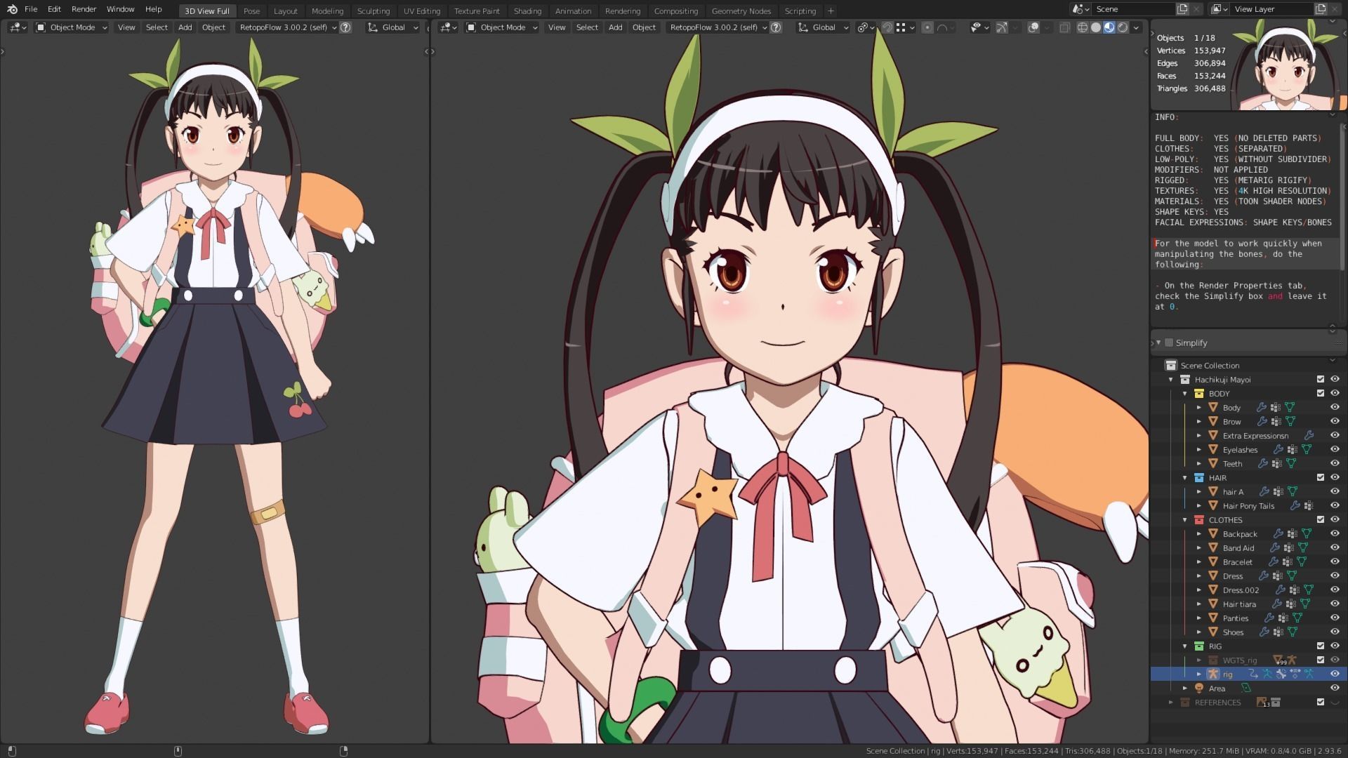Click the add workspace plus button

(831, 11)
